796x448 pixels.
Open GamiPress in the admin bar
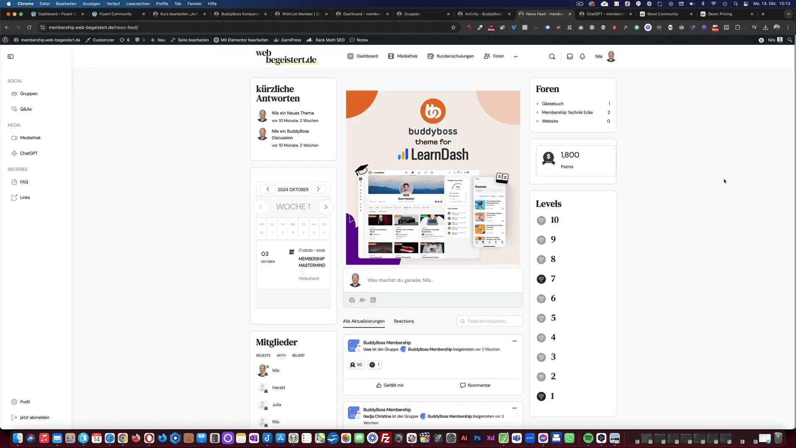[x=287, y=40]
